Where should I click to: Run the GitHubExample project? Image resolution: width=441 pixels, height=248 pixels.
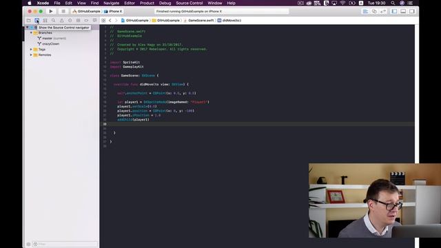51,11
